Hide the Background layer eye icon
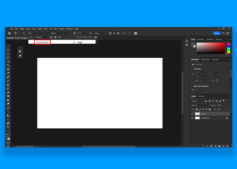Screen dimensions: 237x169 [x=192, y=118]
